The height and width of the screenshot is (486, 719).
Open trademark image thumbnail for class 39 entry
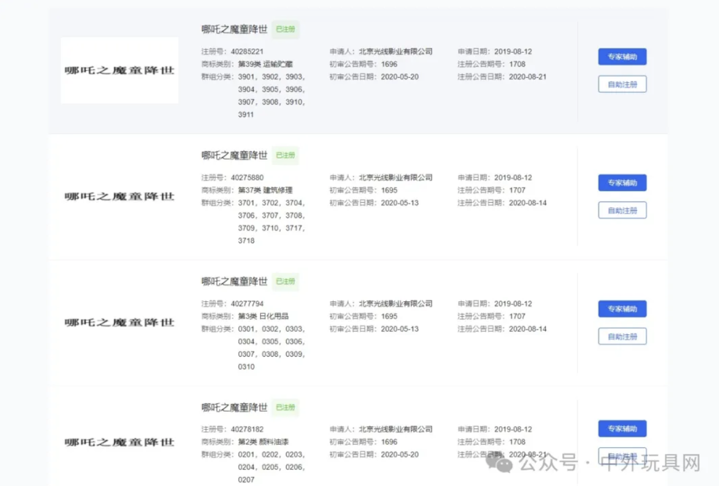tap(120, 70)
